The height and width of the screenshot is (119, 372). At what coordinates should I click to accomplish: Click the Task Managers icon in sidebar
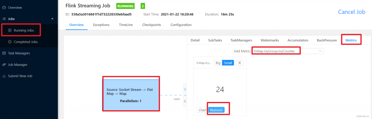pyautogui.click(x=4, y=53)
